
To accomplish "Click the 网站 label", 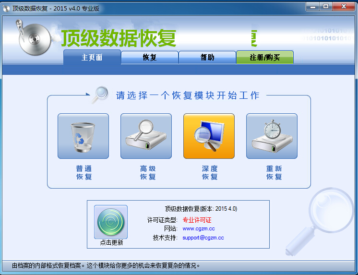I will coord(171,228).
